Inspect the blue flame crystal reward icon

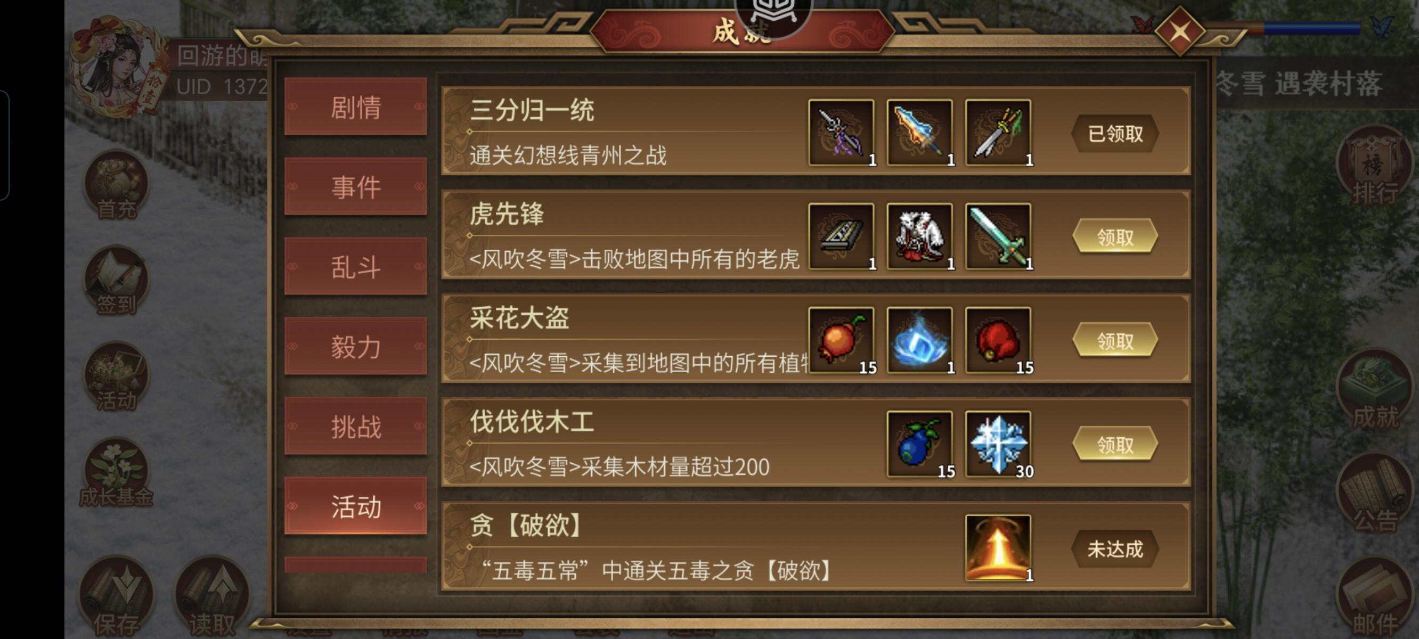(919, 340)
